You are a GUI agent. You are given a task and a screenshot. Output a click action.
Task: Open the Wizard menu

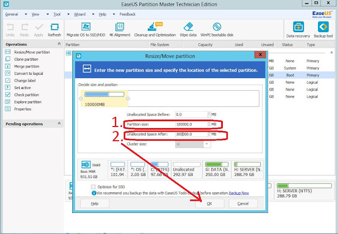pos(80,14)
